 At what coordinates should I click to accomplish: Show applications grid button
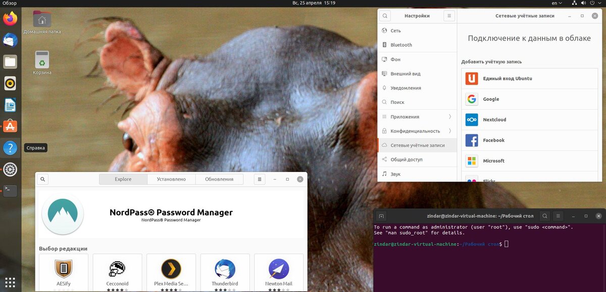coord(10,282)
